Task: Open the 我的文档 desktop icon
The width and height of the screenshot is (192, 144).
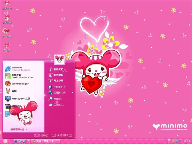Action: click(x=7, y=5)
